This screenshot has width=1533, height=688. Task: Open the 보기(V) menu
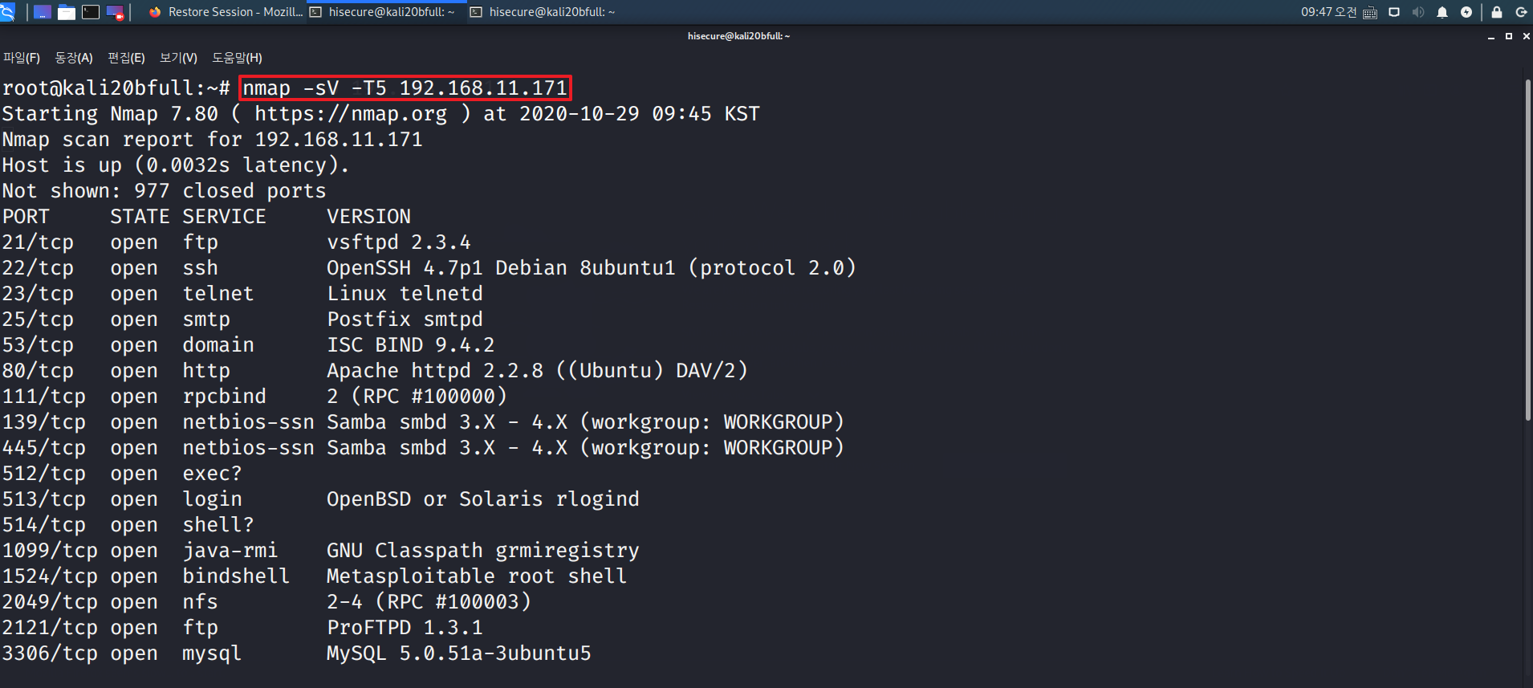178,58
